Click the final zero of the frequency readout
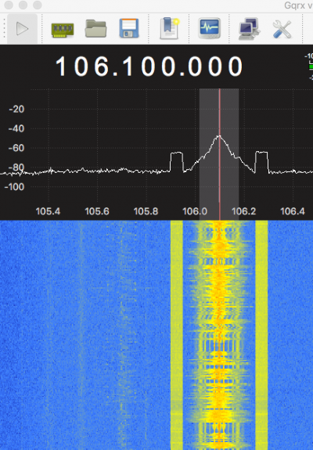Image resolution: width=313 pixels, height=450 pixels. (236, 67)
